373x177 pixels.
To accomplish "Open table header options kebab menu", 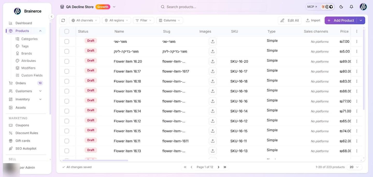I will click(x=357, y=31).
